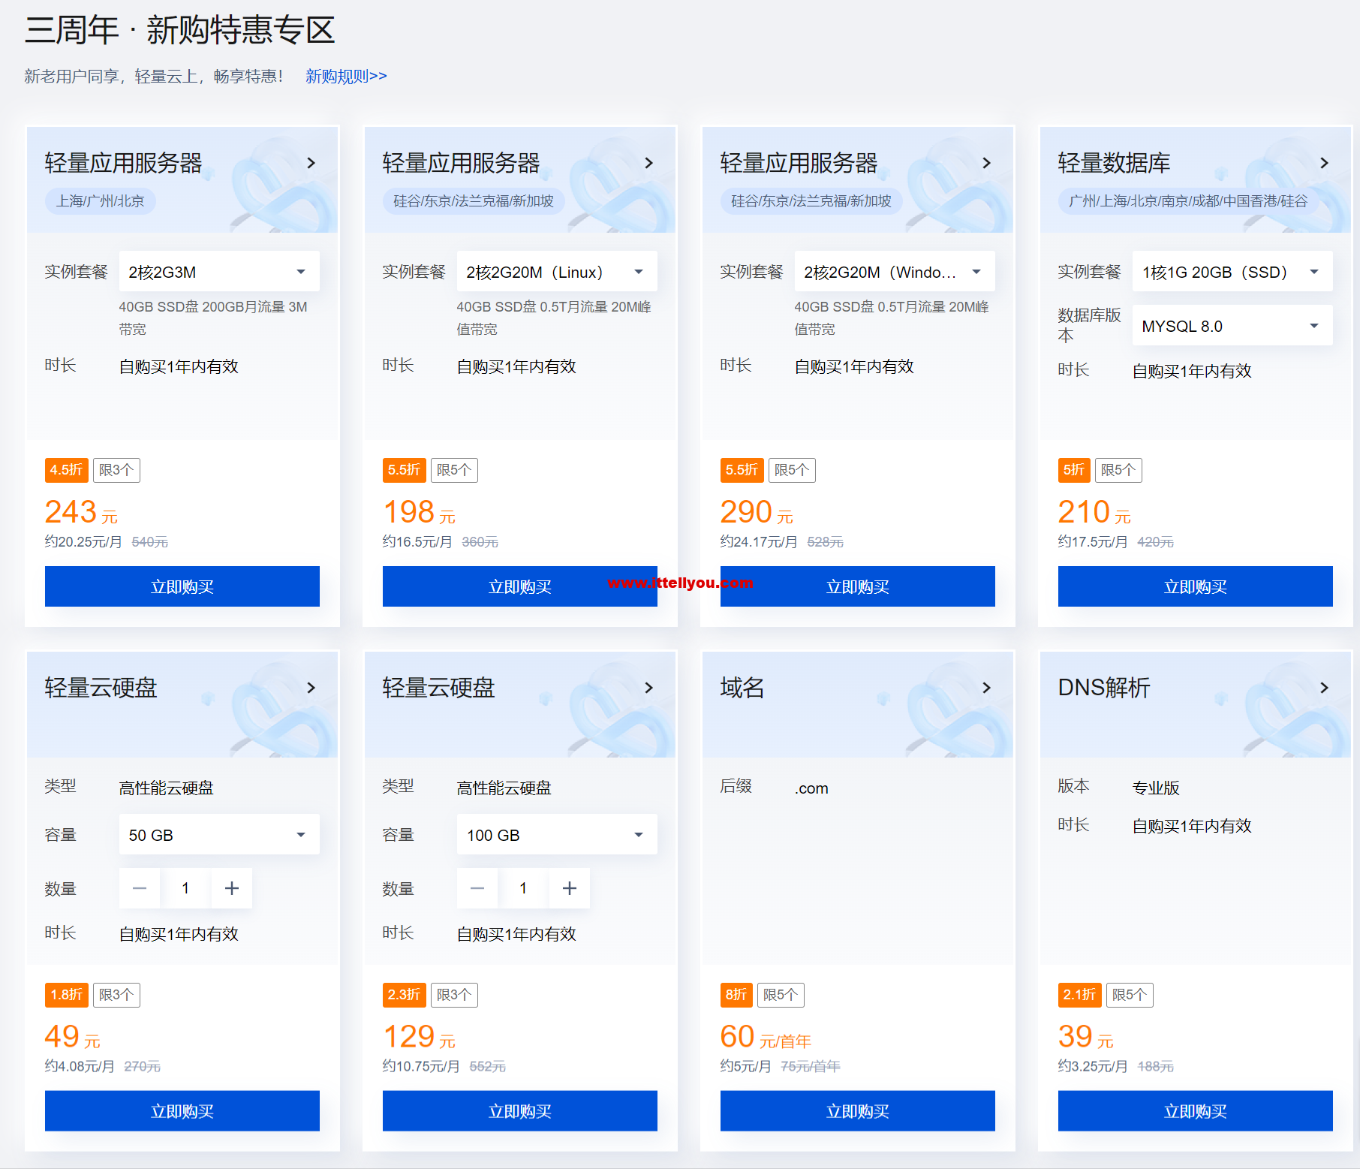Viewport: 1360px width, 1169px height.
Task: Increase quantity on 100 GB disk card
Action: [570, 888]
